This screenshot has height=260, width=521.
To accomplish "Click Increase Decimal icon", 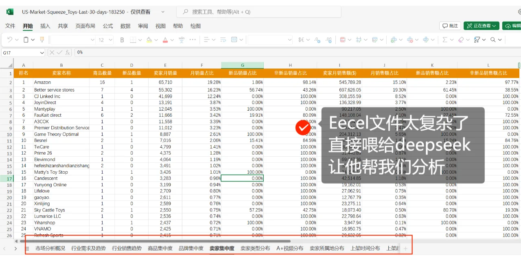I will 329,40.
